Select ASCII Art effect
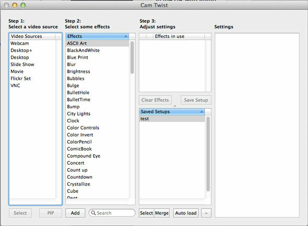The width and height of the screenshot is (308, 226). point(97,43)
